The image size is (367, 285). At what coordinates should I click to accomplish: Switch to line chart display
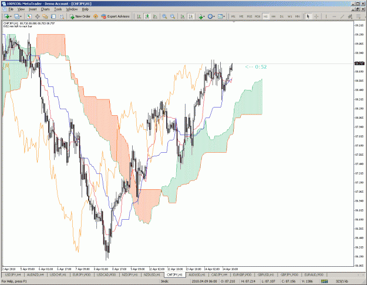pyautogui.click(x=155, y=16)
